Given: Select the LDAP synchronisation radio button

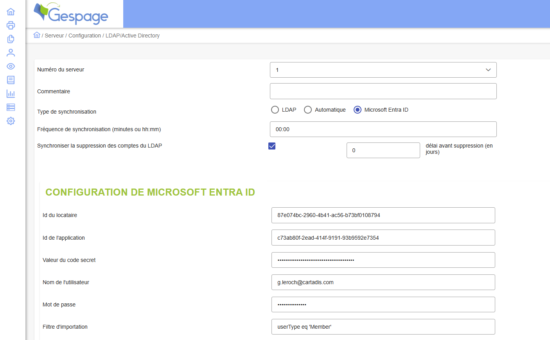Looking at the screenshot, I should click(275, 110).
